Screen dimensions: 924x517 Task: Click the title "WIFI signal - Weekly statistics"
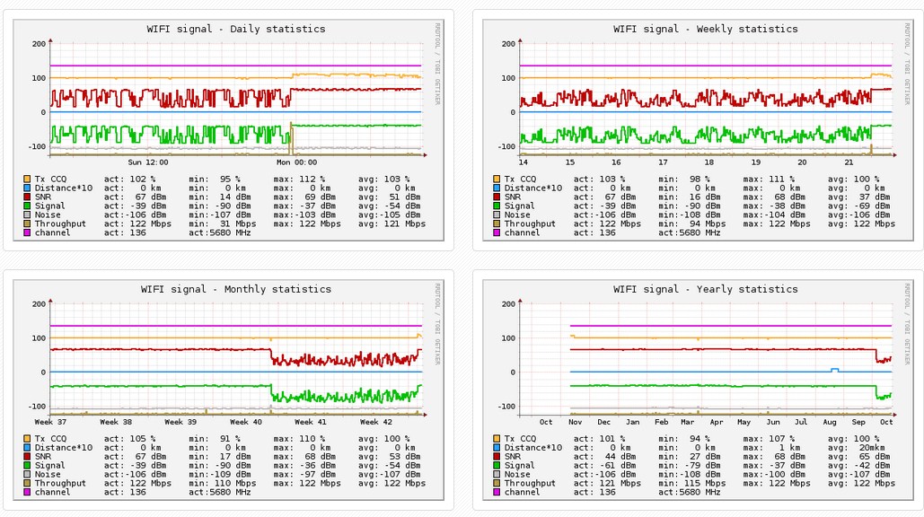(706, 29)
